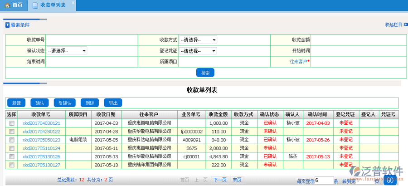
Task: Click the document icon on 收款单列表 tab
Action: coord(35,5)
